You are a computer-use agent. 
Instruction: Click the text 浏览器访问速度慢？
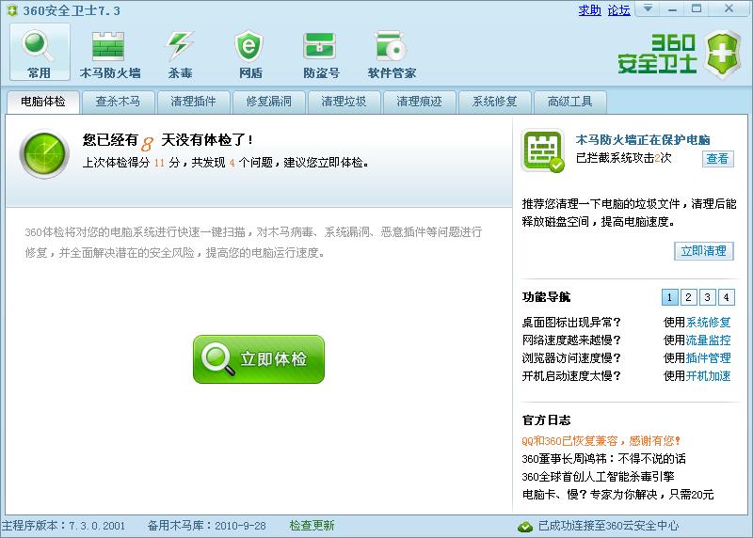tap(571, 358)
